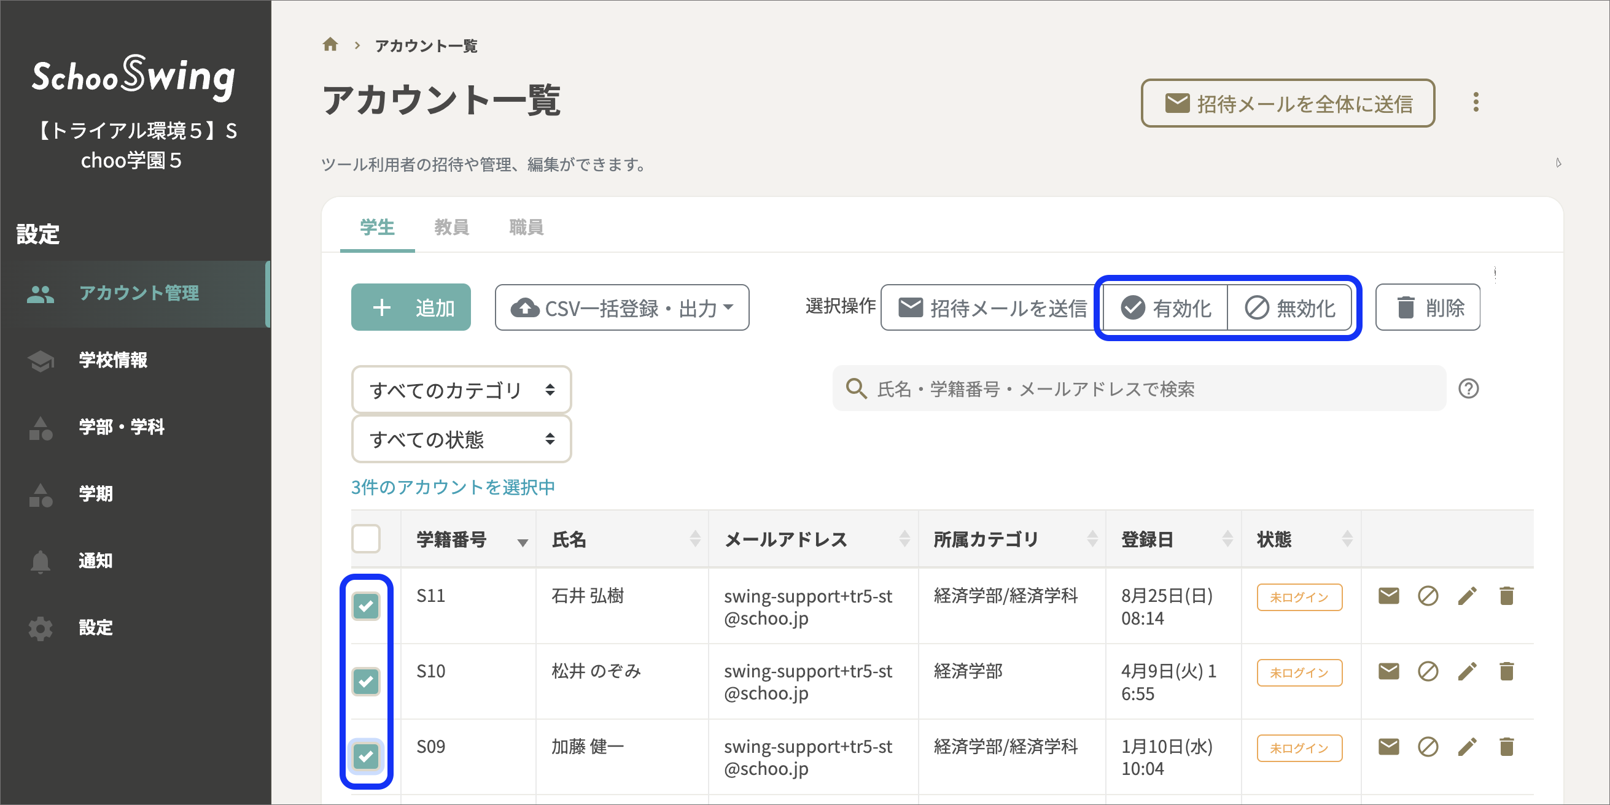Screen dimensions: 1610x805
Task: Uncheck the row checkbox for S09
Action: click(x=367, y=757)
